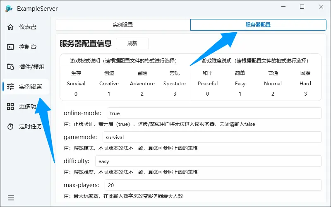Screen dimensions: 331x207
Task: Click the 生存 label
Action: 76,73
